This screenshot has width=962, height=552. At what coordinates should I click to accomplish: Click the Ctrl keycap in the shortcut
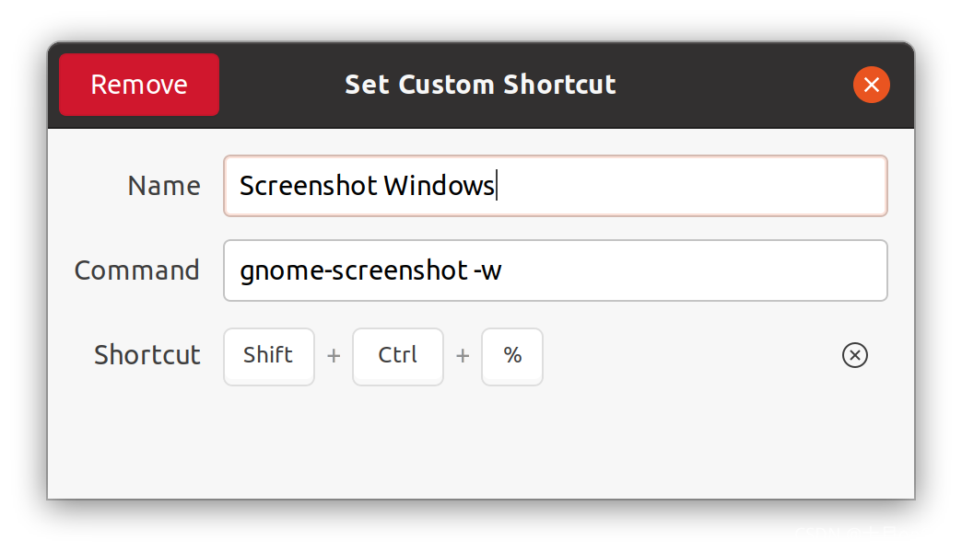point(398,356)
